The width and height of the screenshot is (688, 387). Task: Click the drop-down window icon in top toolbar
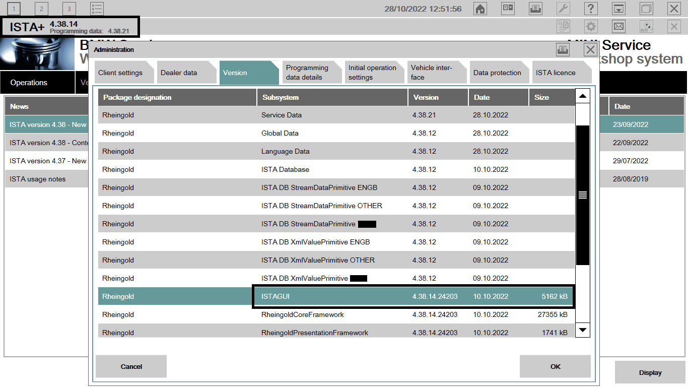coord(618,9)
